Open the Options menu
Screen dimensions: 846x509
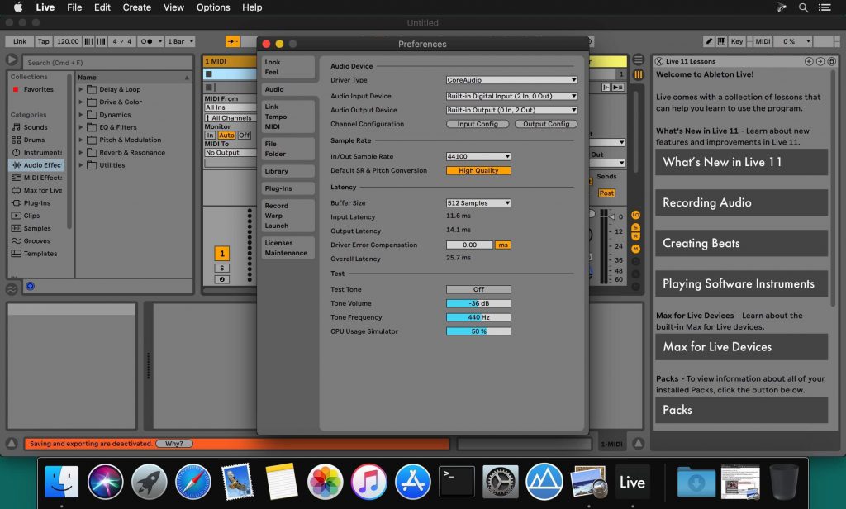tap(212, 7)
